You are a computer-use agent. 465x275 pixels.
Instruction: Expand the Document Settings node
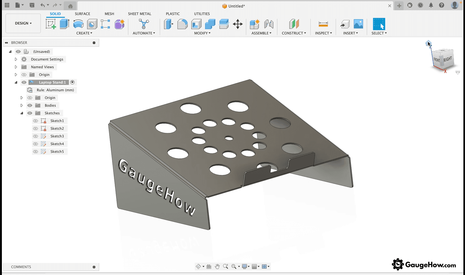point(16,59)
